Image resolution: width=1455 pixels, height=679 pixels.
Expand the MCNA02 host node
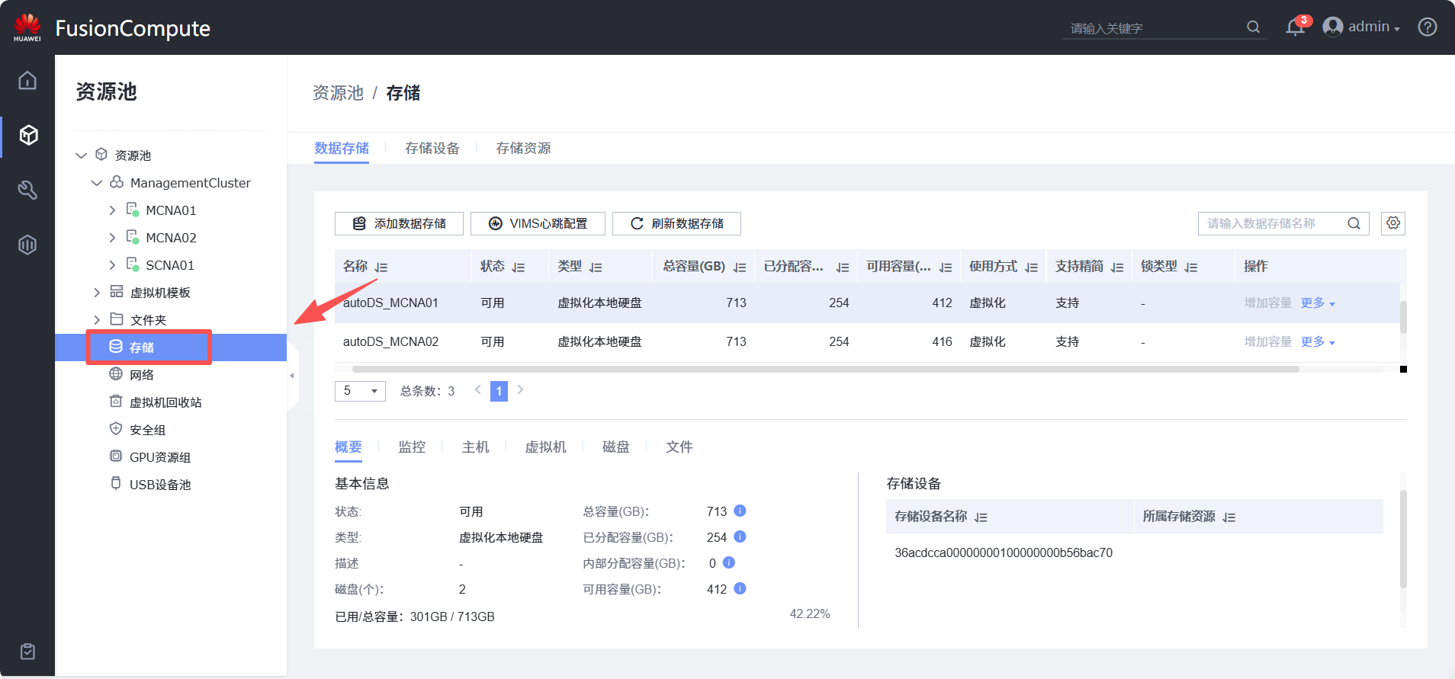(x=112, y=238)
